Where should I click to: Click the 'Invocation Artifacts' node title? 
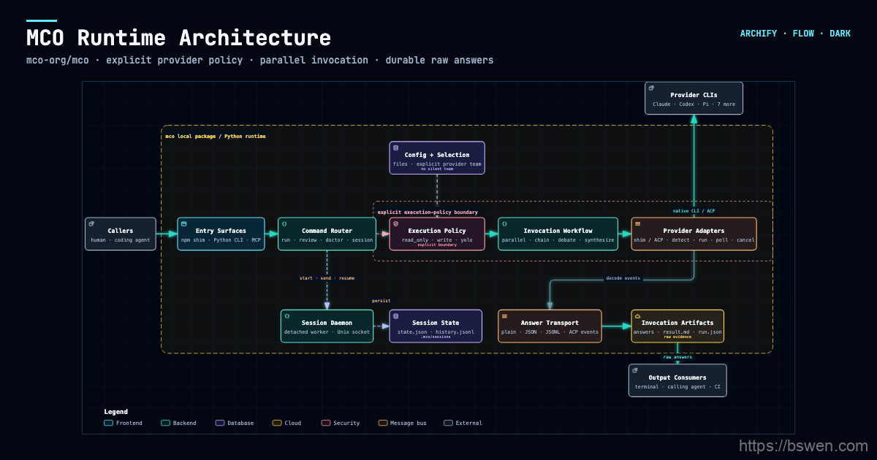677,323
